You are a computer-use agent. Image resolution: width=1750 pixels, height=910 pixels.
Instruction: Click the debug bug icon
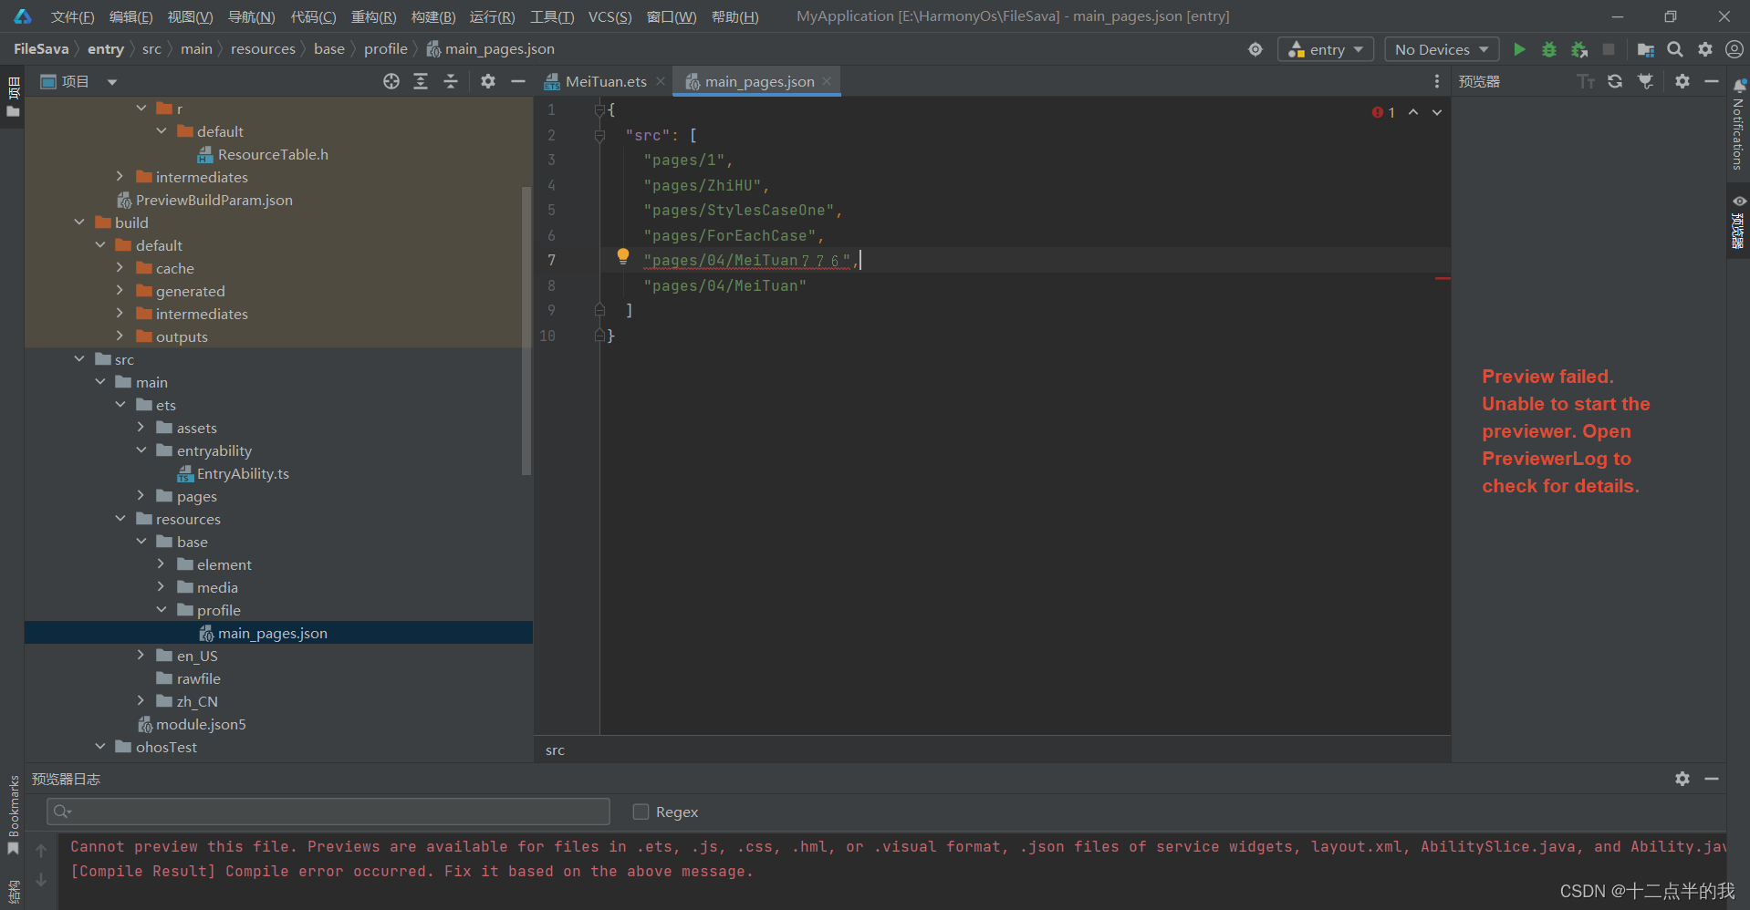tap(1549, 49)
